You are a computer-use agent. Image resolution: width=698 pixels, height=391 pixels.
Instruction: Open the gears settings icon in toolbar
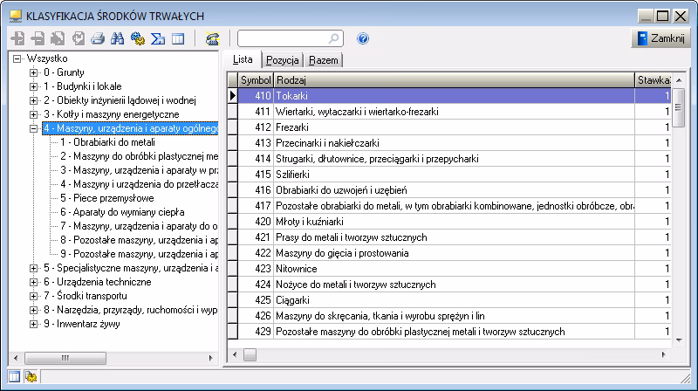[x=137, y=39]
